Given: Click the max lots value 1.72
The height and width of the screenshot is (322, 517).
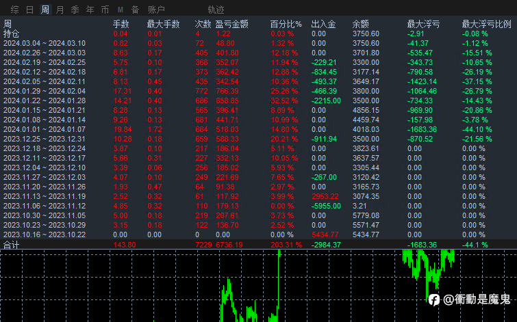Looking at the screenshot, I should (x=155, y=129).
